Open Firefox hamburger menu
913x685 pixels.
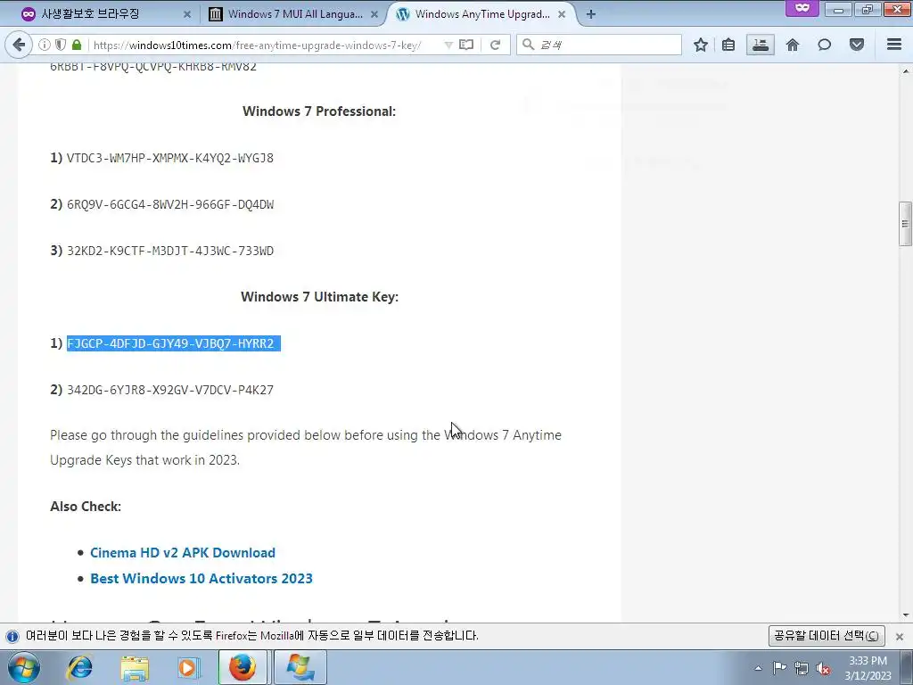point(894,45)
